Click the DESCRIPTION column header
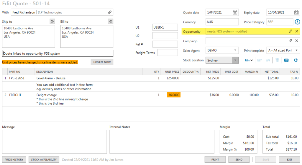 (88, 71)
